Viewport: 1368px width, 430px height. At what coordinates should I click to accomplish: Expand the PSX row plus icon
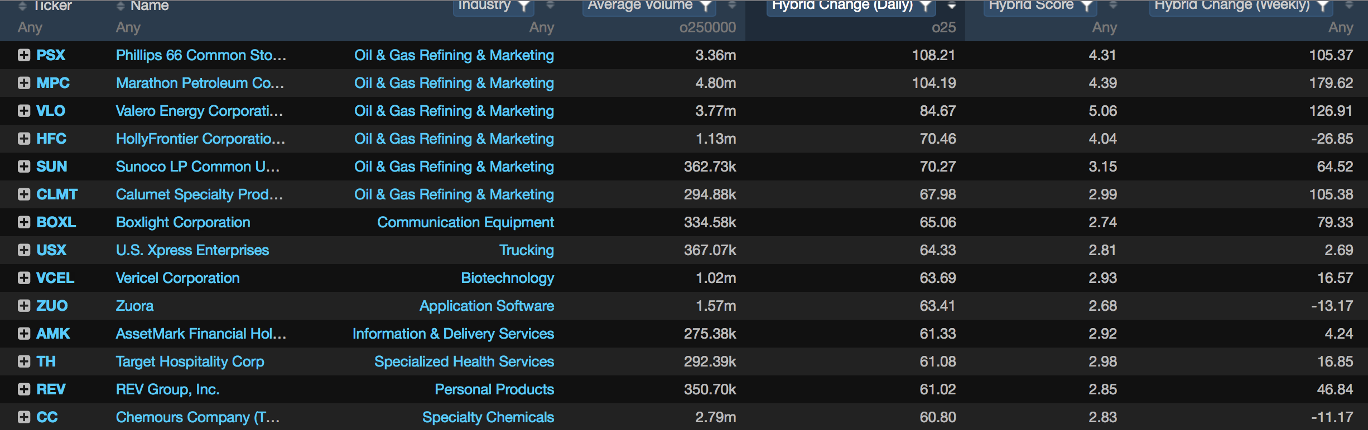coord(23,55)
